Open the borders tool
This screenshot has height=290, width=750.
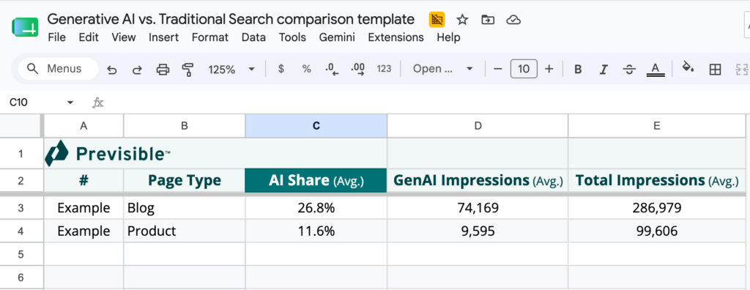pos(715,70)
